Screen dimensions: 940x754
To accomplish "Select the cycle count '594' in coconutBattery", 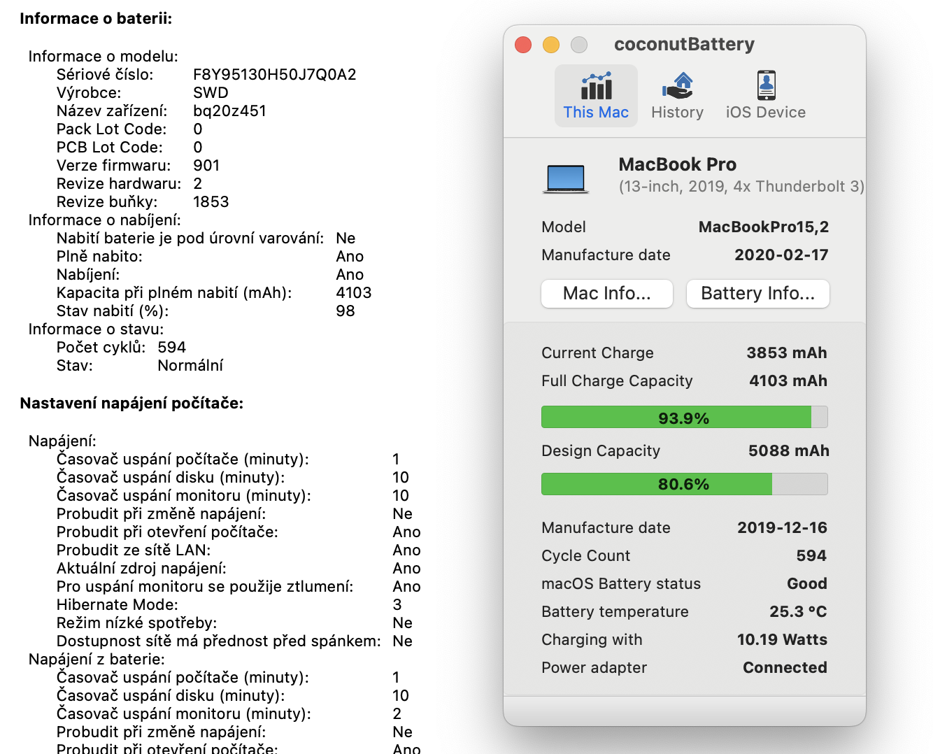I will [x=811, y=556].
